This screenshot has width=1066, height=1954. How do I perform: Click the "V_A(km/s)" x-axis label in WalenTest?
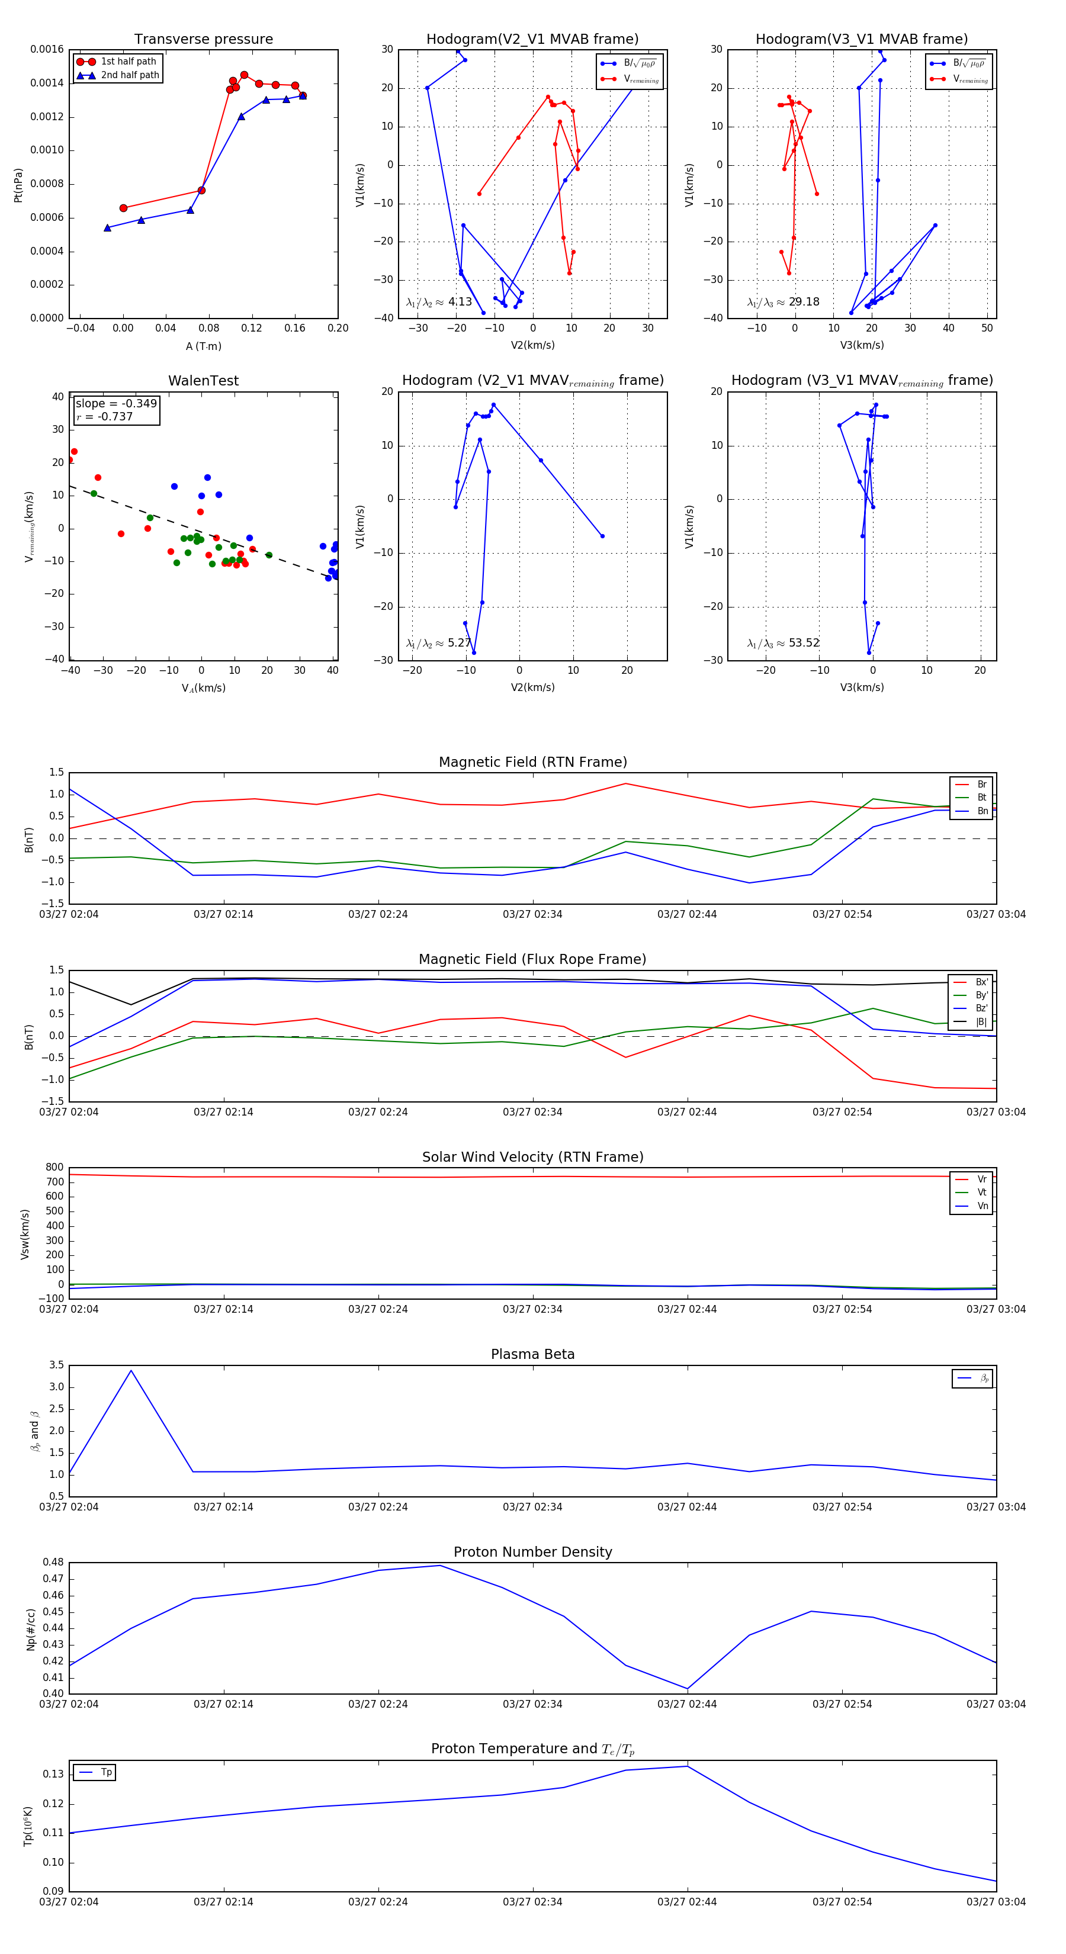203,688
